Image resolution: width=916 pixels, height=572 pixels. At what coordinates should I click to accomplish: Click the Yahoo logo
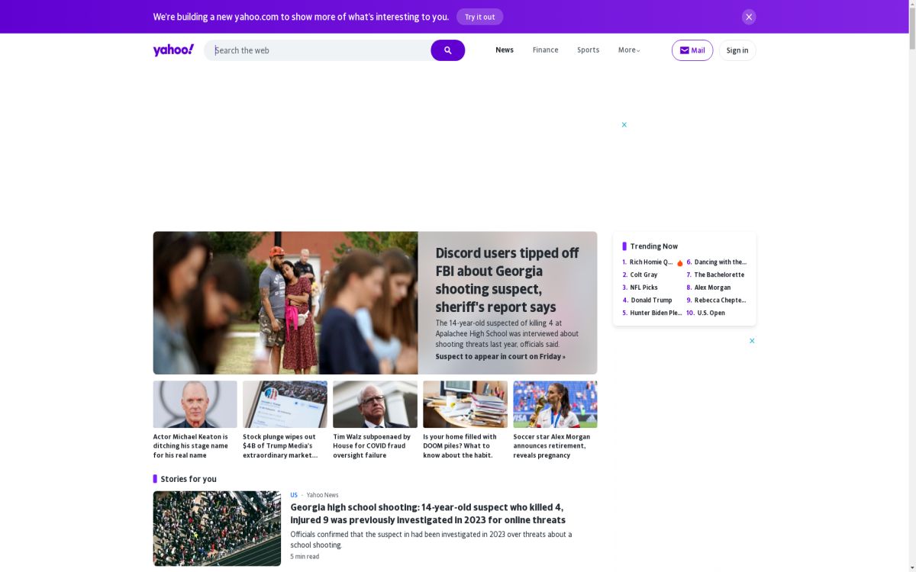[x=173, y=50]
